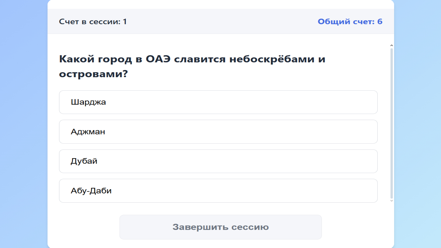
Task: Select the first answer in the list
Action: (x=218, y=102)
